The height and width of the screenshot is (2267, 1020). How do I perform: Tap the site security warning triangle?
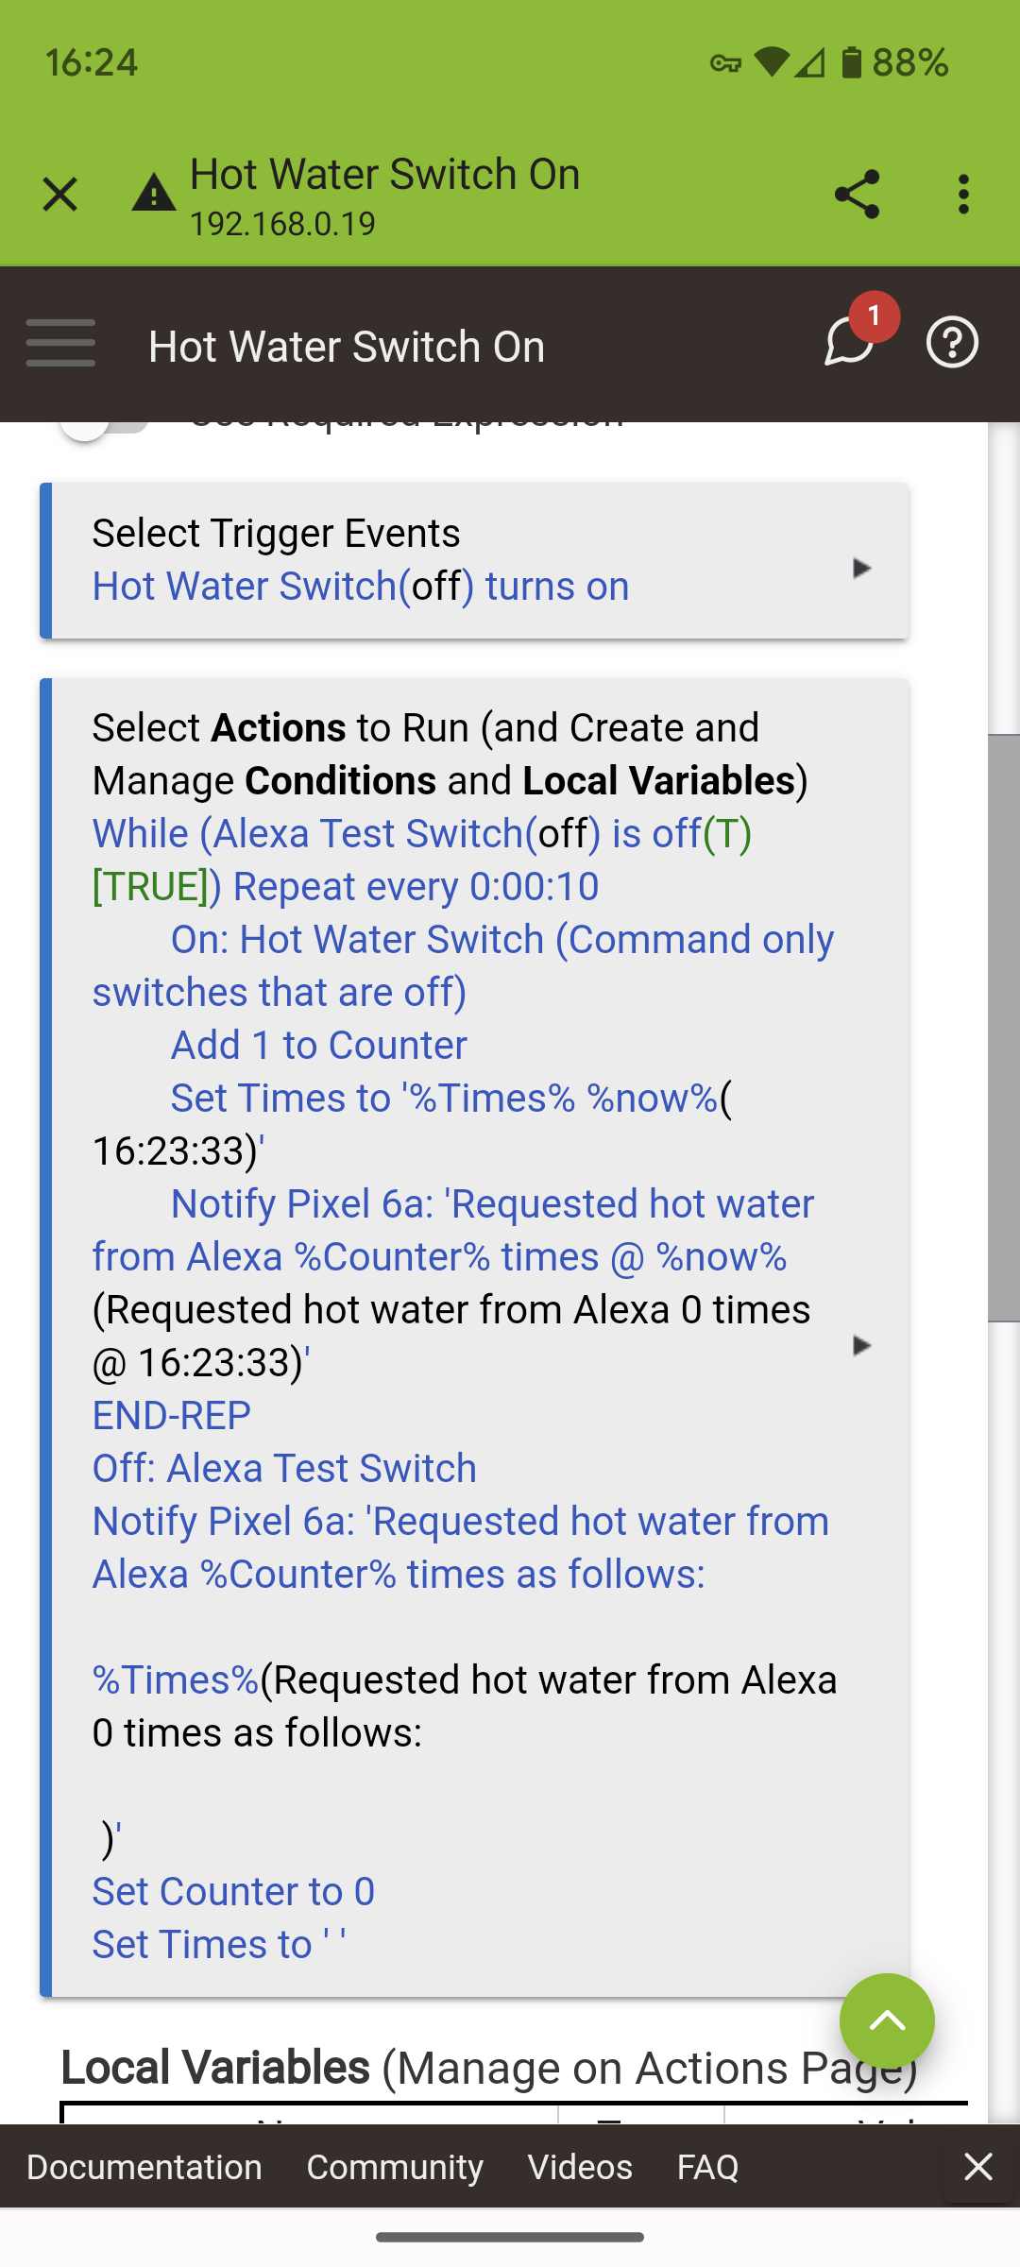[x=154, y=194]
